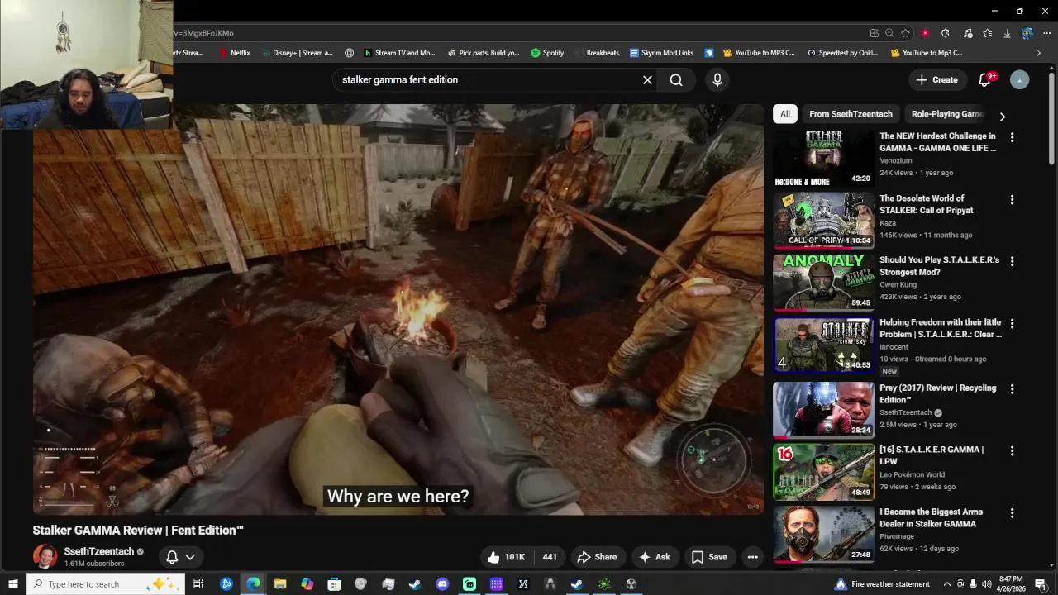Open browser settings and more menu

1046,33
